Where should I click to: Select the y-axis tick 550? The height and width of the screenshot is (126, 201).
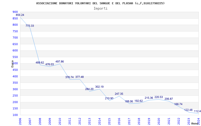tap(15, 57)
